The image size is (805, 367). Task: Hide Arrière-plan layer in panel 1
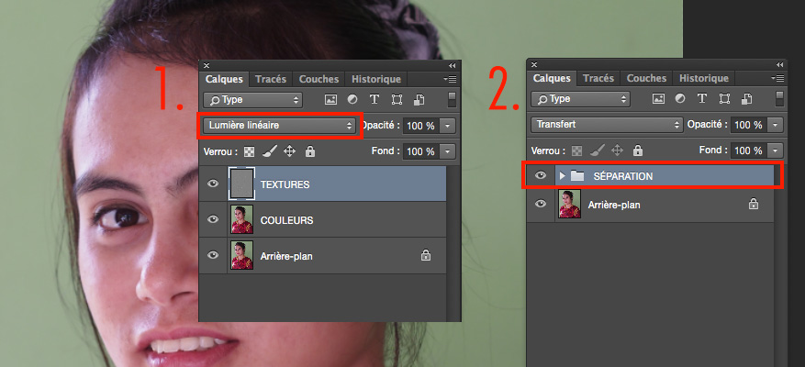coord(213,255)
